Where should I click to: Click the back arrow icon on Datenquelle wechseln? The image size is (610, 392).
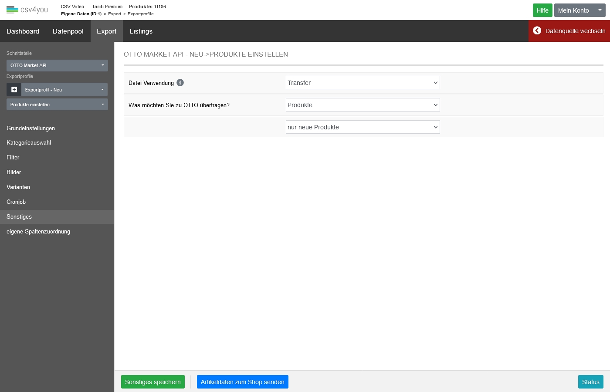coord(537,30)
